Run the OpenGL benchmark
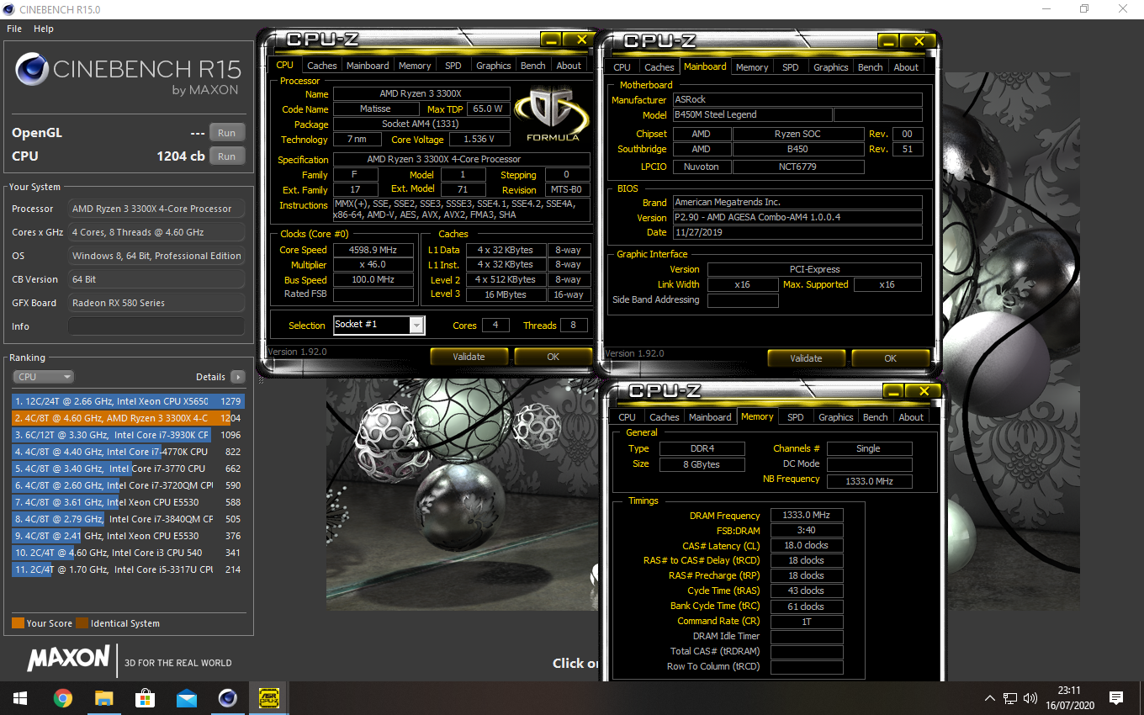The image size is (1144, 715). pos(227,132)
